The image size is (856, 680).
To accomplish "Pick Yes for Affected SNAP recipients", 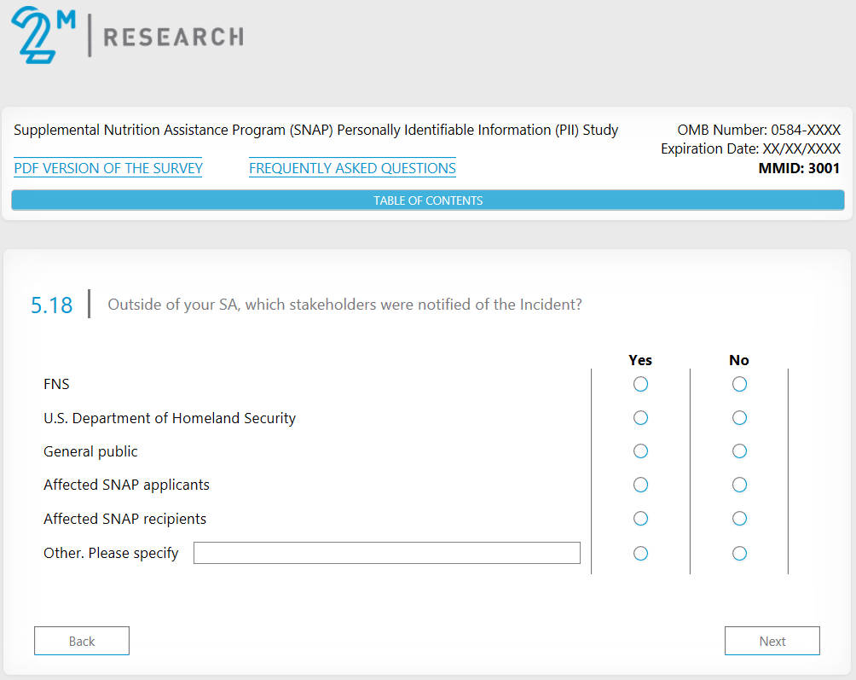I will [x=640, y=519].
